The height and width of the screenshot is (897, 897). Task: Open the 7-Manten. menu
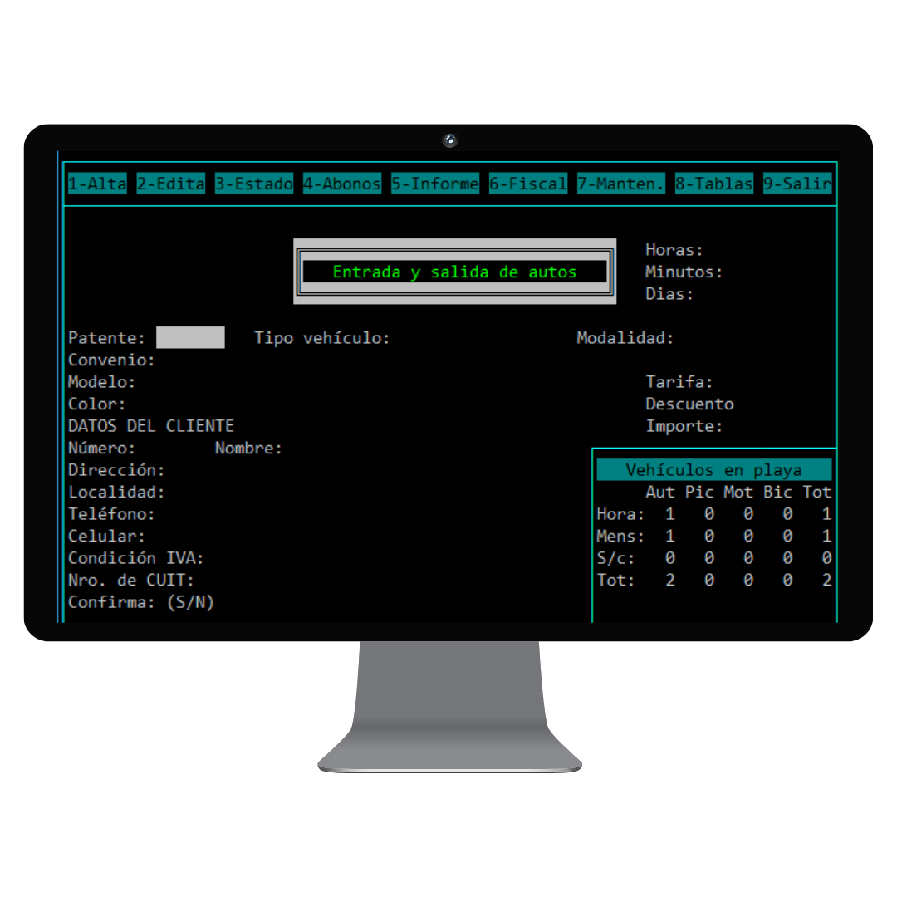pos(620,184)
